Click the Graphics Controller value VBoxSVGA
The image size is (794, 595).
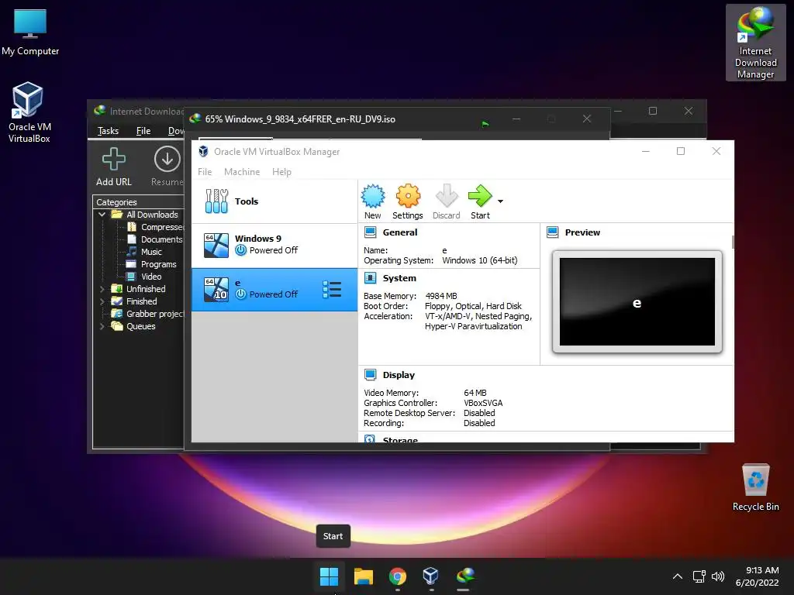(x=483, y=403)
